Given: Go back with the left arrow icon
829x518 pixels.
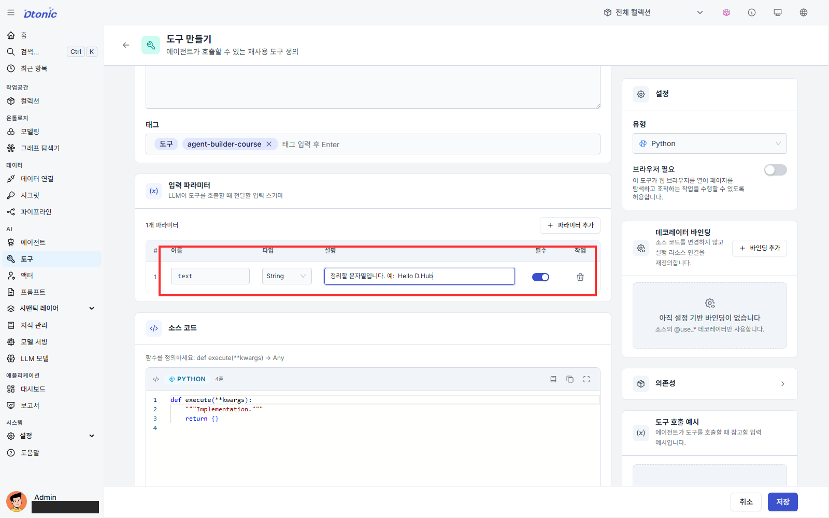Looking at the screenshot, I should 126,45.
